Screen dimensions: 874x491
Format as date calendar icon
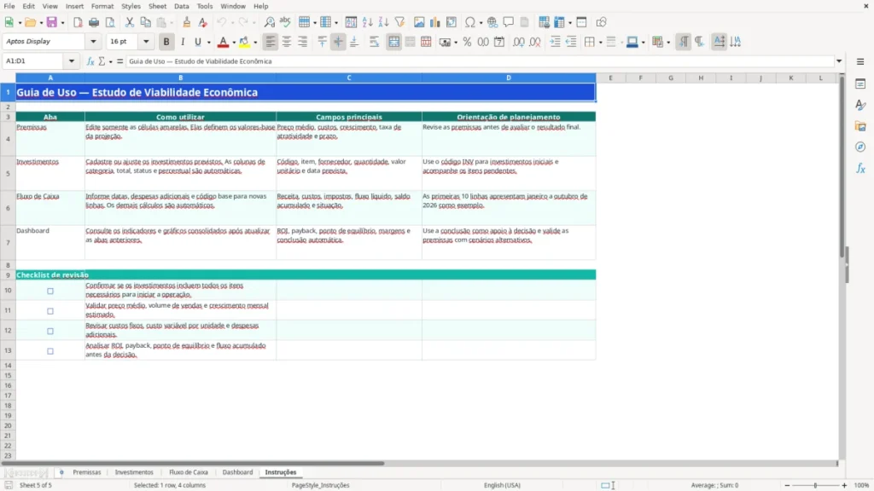click(x=499, y=42)
